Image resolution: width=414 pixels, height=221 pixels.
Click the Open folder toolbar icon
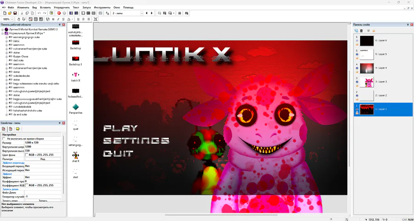pos(10,13)
